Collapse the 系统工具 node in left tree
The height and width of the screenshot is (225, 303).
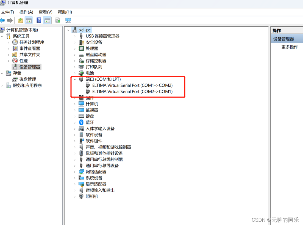tap(2, 36)
